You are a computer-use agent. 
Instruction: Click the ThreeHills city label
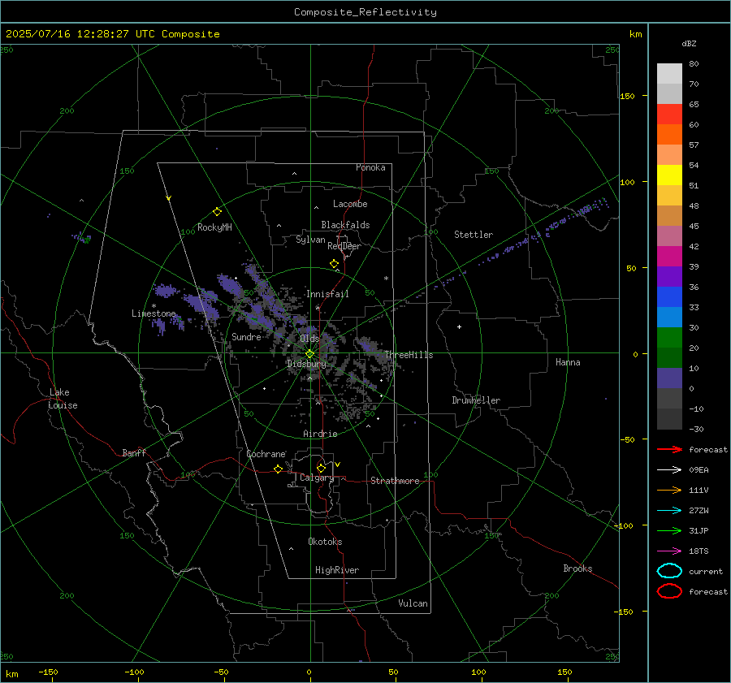(409, 355)
